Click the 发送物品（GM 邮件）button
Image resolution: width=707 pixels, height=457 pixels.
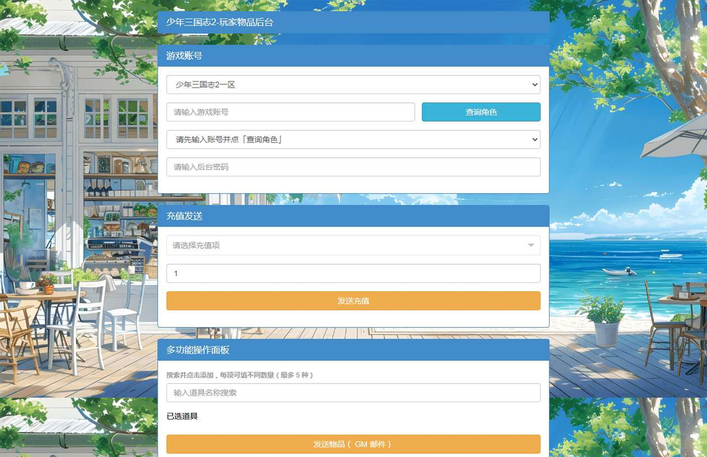point(353,444)
